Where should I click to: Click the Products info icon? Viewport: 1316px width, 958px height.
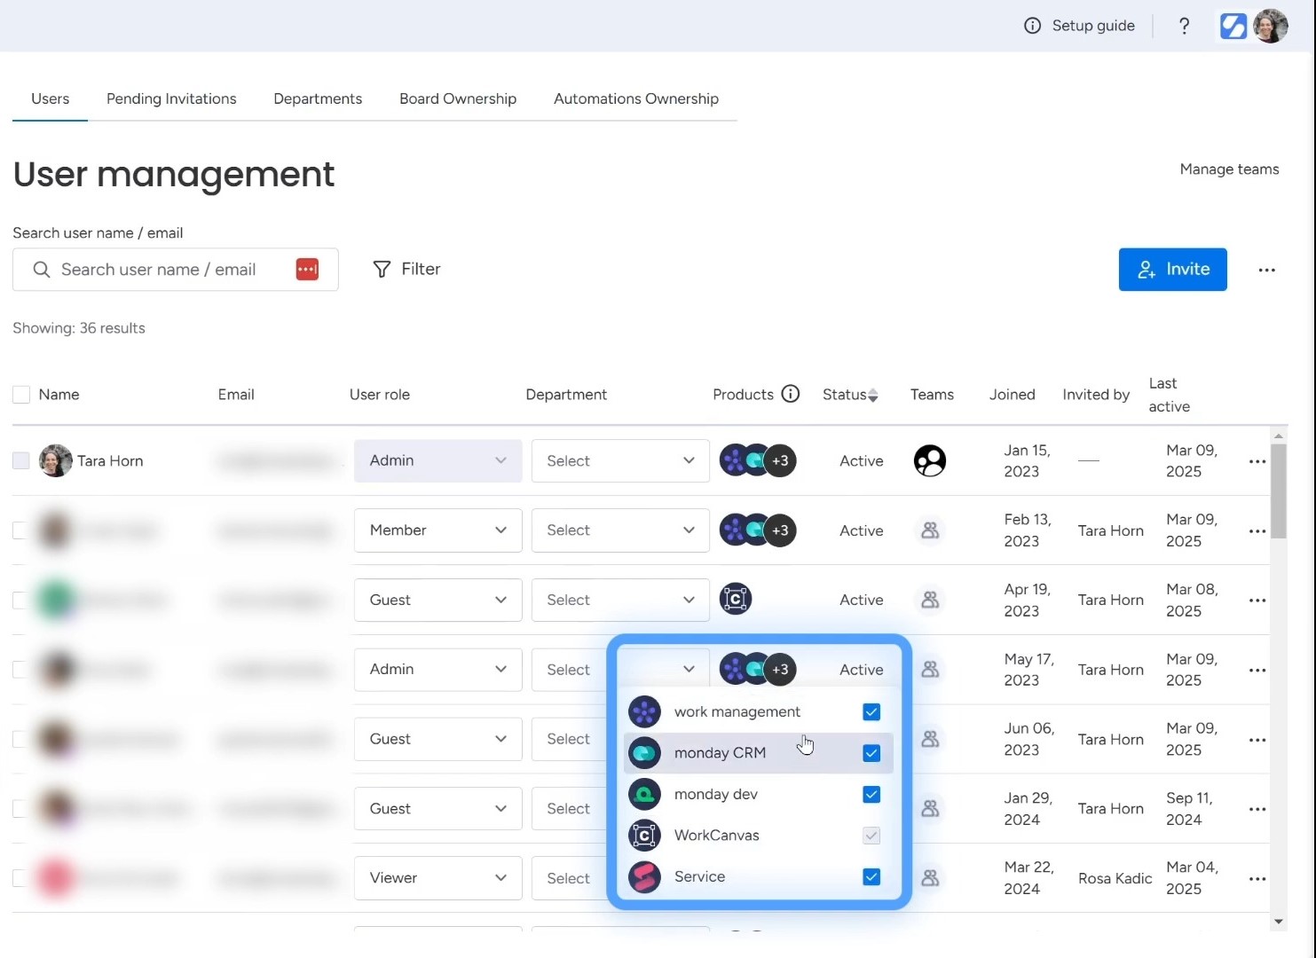coord(791,394)
